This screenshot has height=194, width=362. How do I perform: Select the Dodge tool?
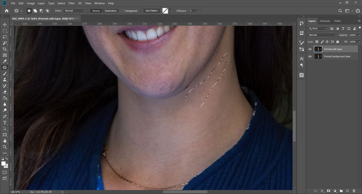4,110
